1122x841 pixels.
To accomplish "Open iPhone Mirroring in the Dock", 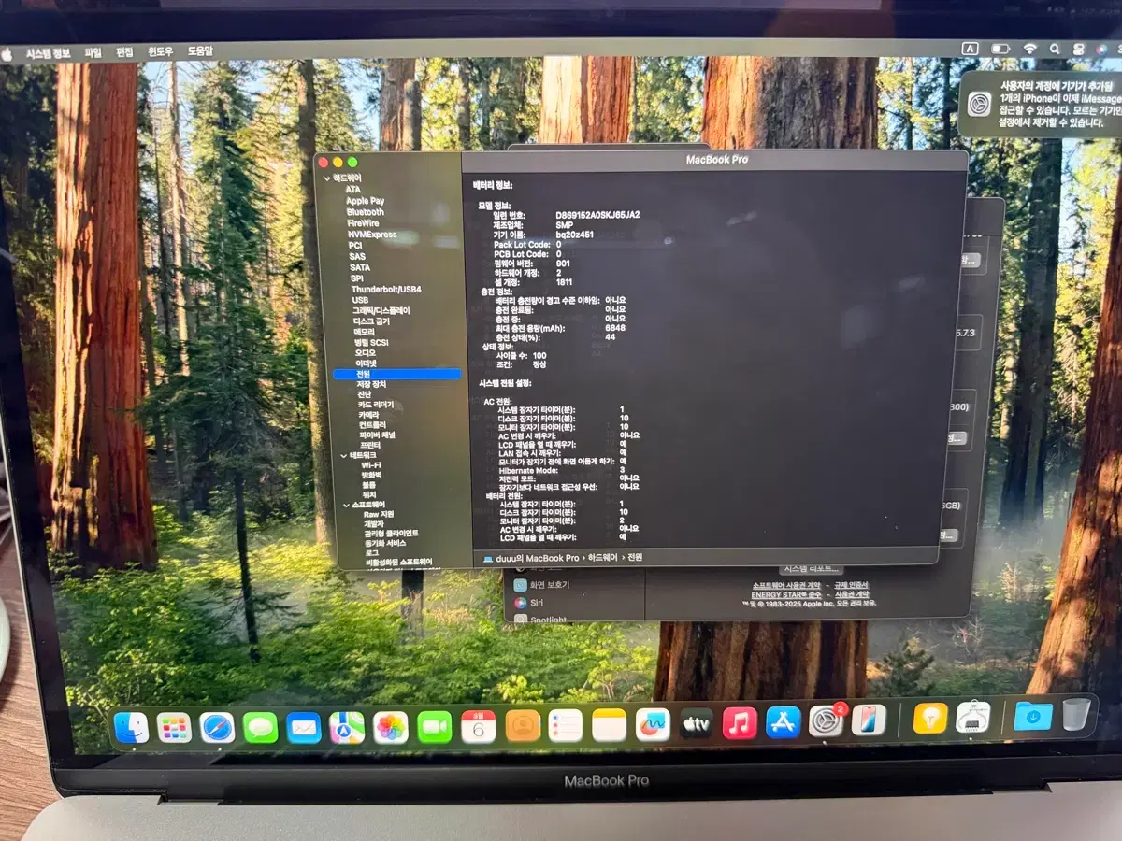I will [869, 720].
